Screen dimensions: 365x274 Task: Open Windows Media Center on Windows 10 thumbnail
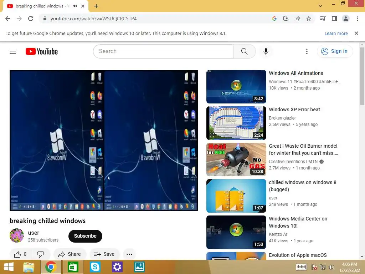point(236,232)
